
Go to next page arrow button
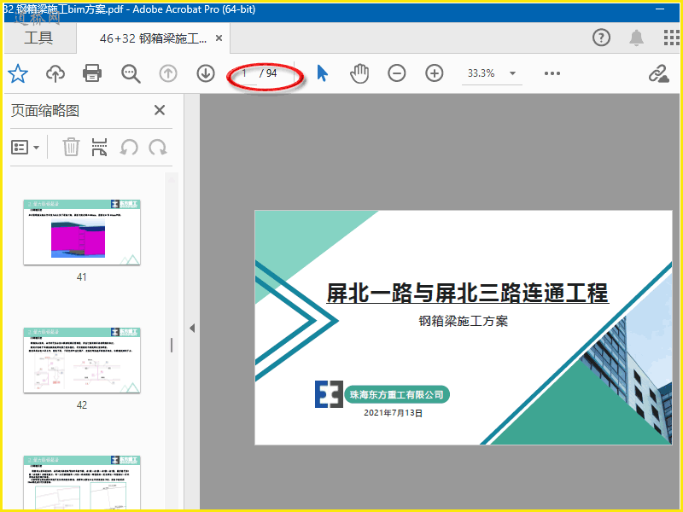[206, 73]
